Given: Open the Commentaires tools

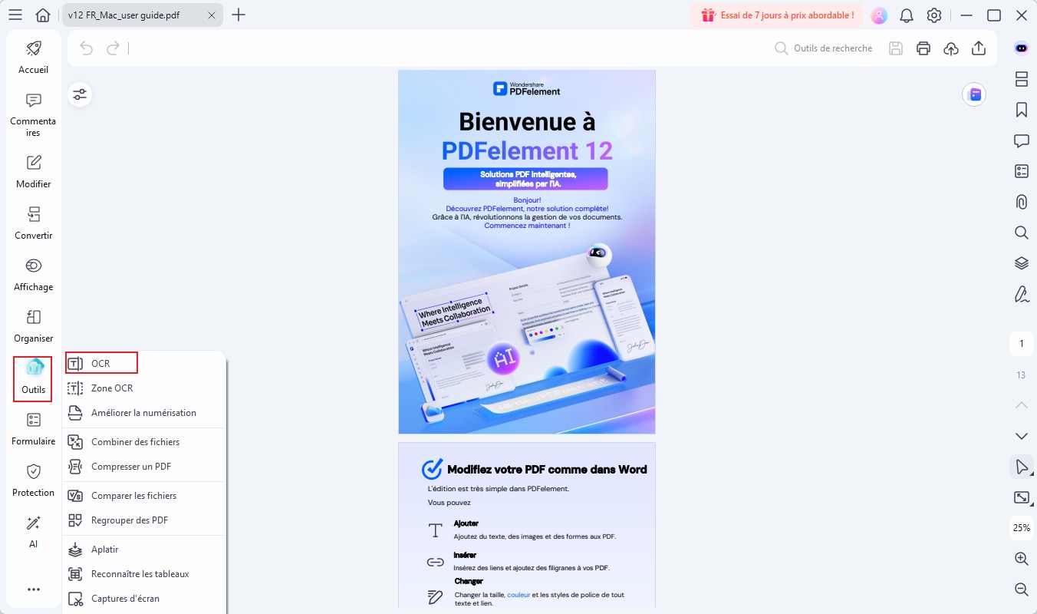Looking at the screenshot, I should [33, 115].
